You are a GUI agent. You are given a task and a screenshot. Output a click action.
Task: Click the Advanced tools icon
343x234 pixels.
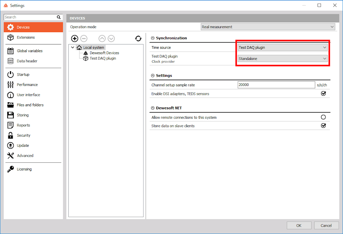coord(10,156)
